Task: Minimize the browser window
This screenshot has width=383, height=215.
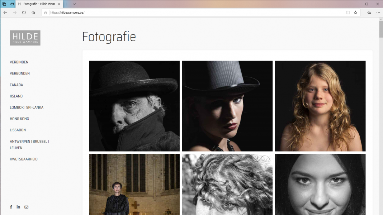Action: [356, 4]
